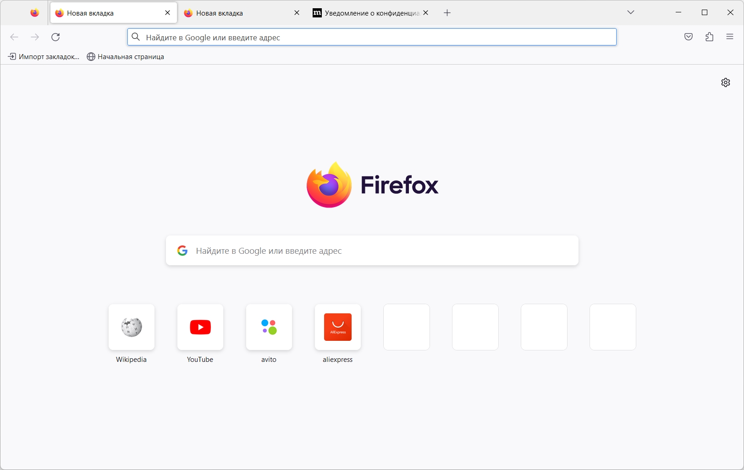Close the Firefox window

pyautogui.click(x=731, y=13)
